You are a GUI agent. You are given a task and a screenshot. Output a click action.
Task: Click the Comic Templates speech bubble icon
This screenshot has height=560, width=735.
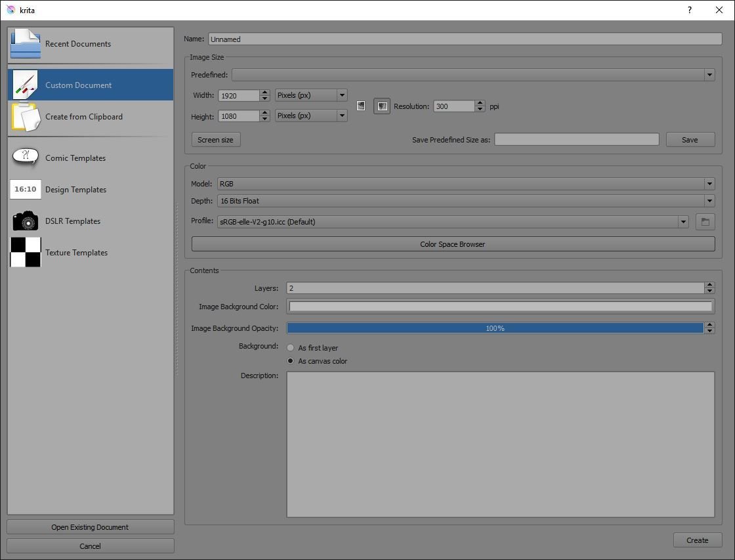[26, 157]
